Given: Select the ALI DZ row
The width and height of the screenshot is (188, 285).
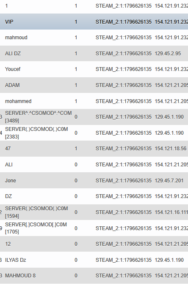Looking at the screenshot, I should (x=94, y=54).
